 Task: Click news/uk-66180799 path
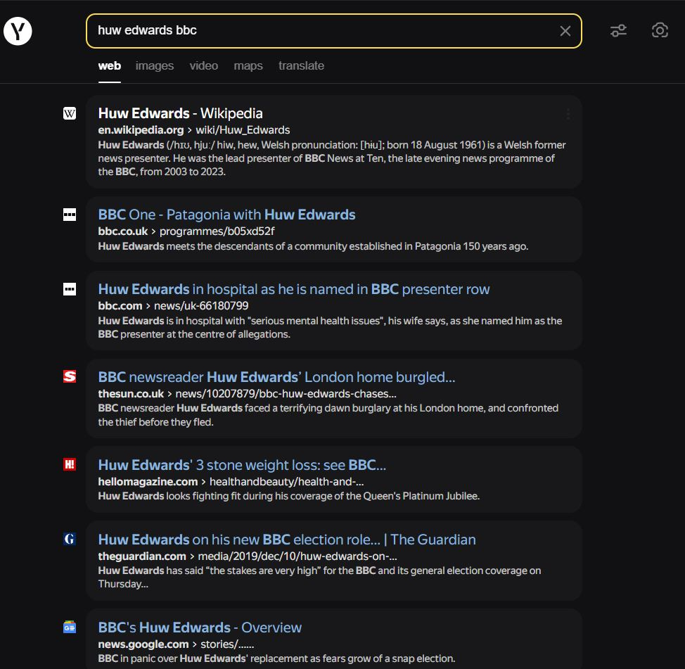pos(201,306)
